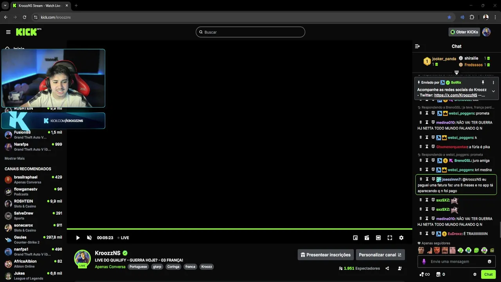Screen dimensions: 501x282
Task: Open the emoji picker in chat input
Action: [x=489, y=262]
